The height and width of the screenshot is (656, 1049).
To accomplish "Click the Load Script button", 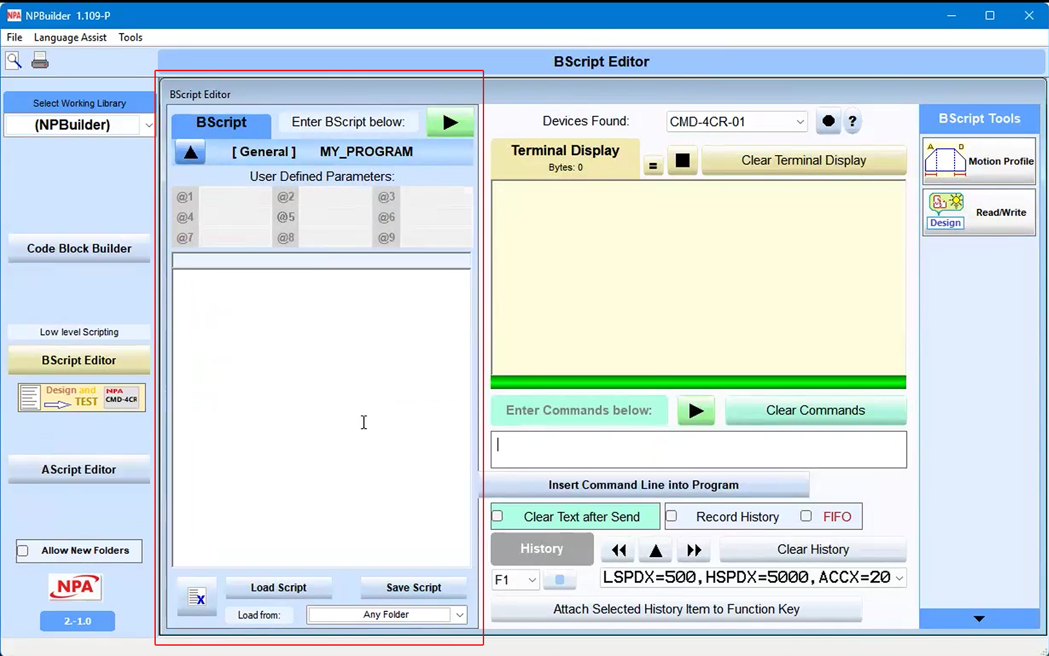I will (279, 587).
